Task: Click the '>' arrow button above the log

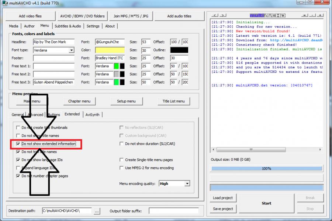Action: pyautogui.click(x=223, y=15)
